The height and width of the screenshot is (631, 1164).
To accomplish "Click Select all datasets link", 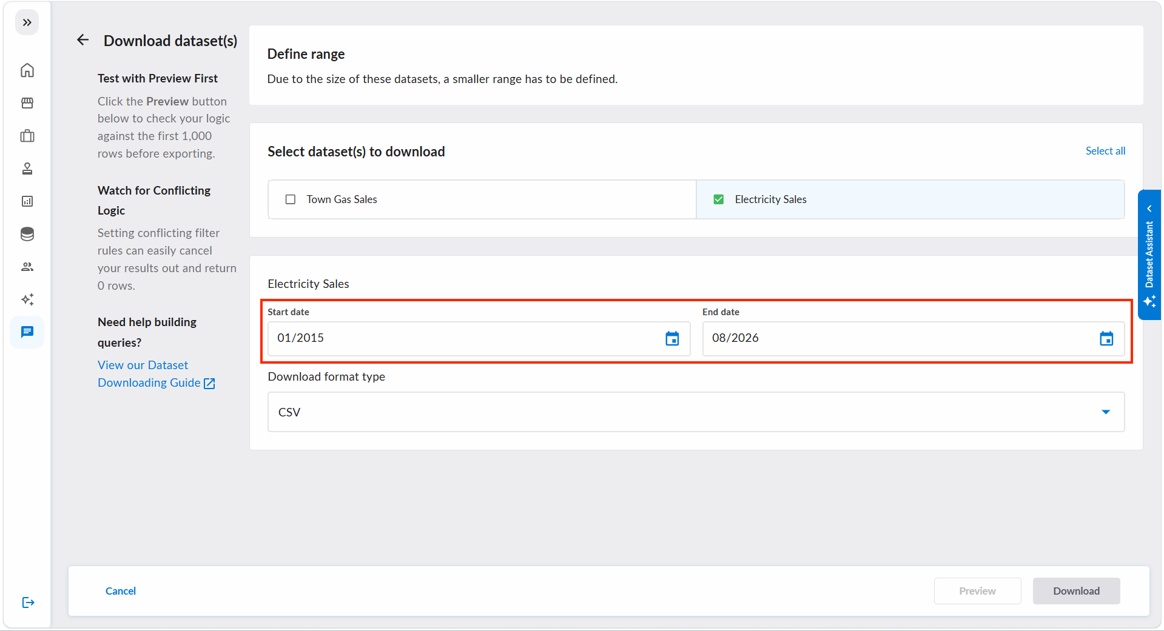I will 1105,151.
